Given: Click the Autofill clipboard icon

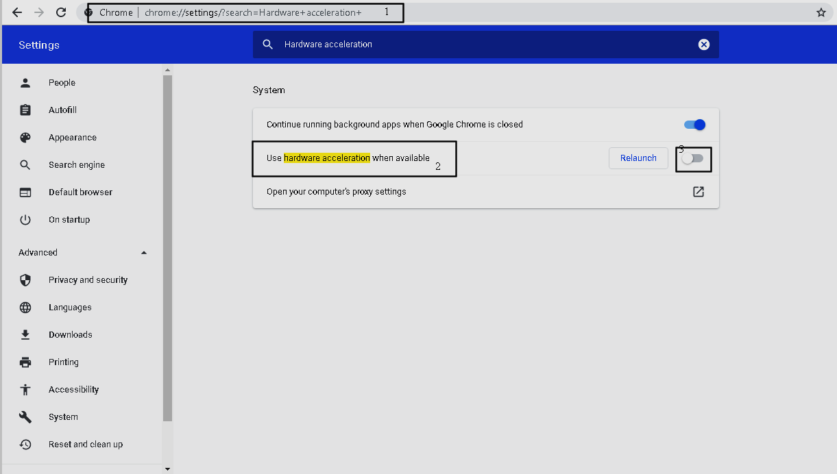Looking at the screenshot, I should tap(25, 110).
